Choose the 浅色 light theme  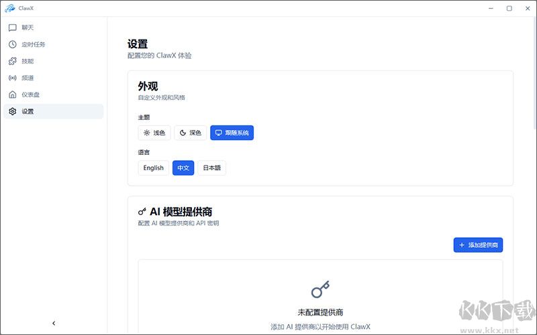154,133
